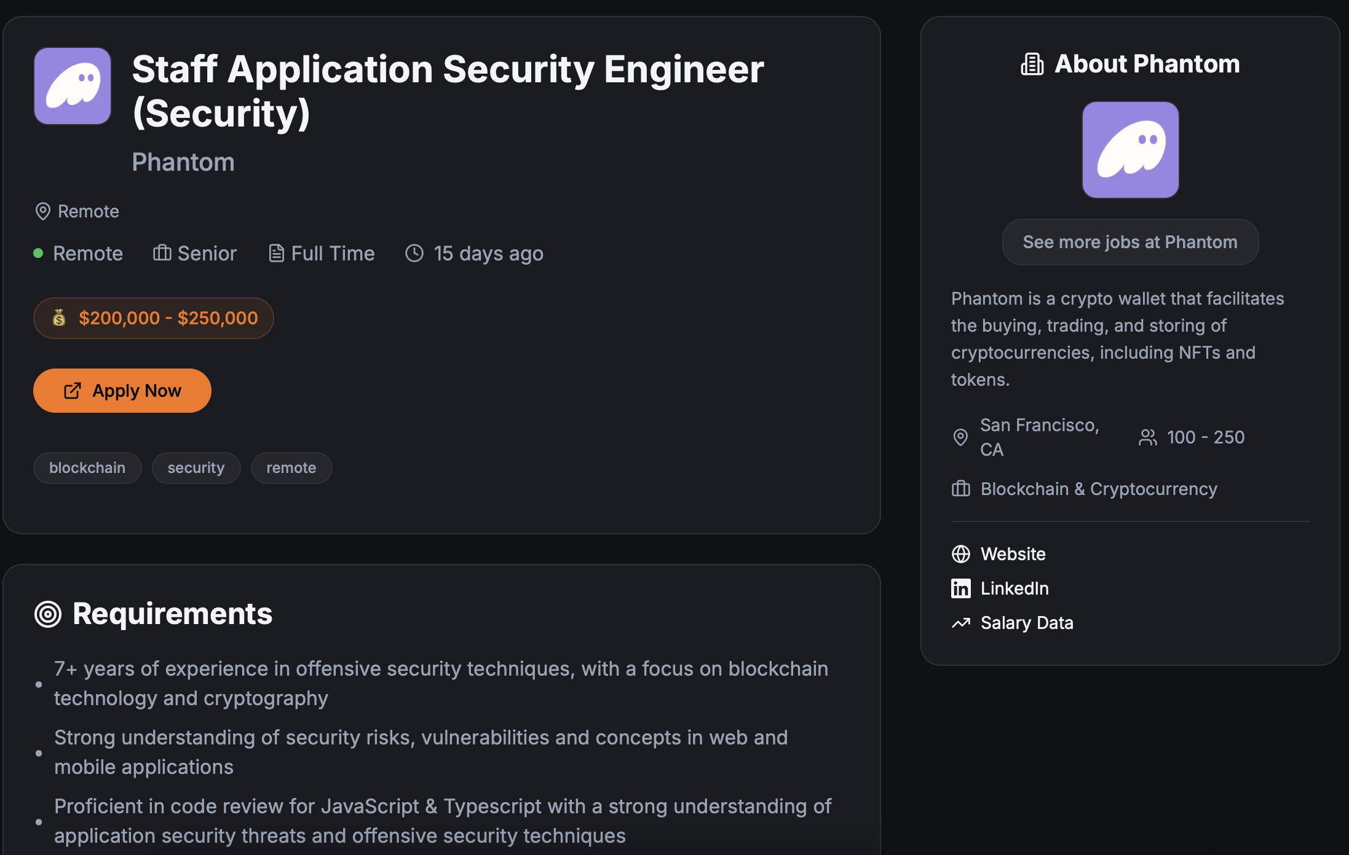The height and width of the screenshot is (855, 1349).
Task: Click the briefcase icon next to Senior
Action: pos(162,252)
